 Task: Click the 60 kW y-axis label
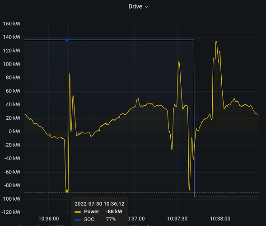click(13, 91)
